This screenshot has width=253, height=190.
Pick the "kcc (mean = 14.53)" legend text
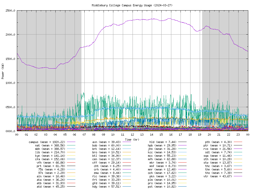(162, 152)
